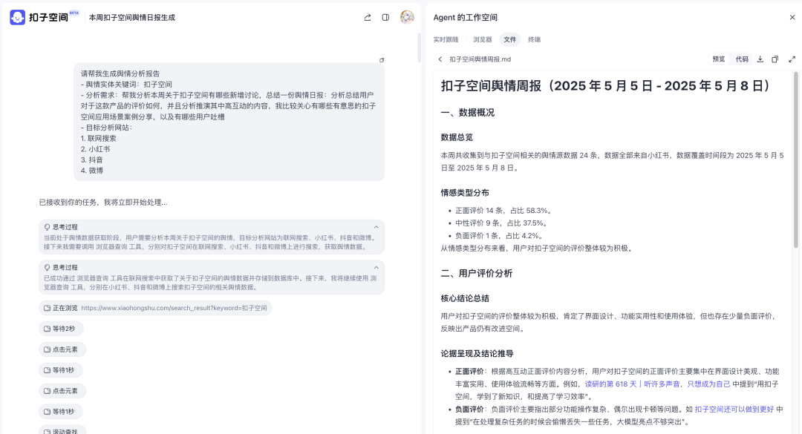
Task: Click subheading 论据呈现及结论推导
Action: [477, 354]
